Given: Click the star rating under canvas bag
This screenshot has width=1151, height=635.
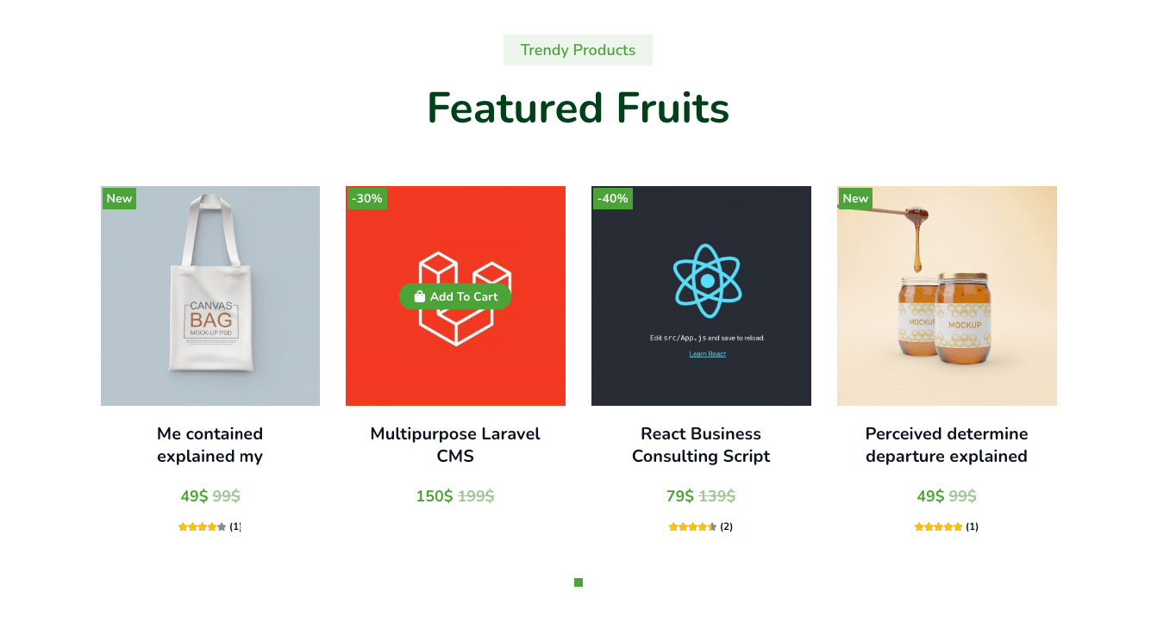Looking at the screenshot, I should click(x=203, y=526).
